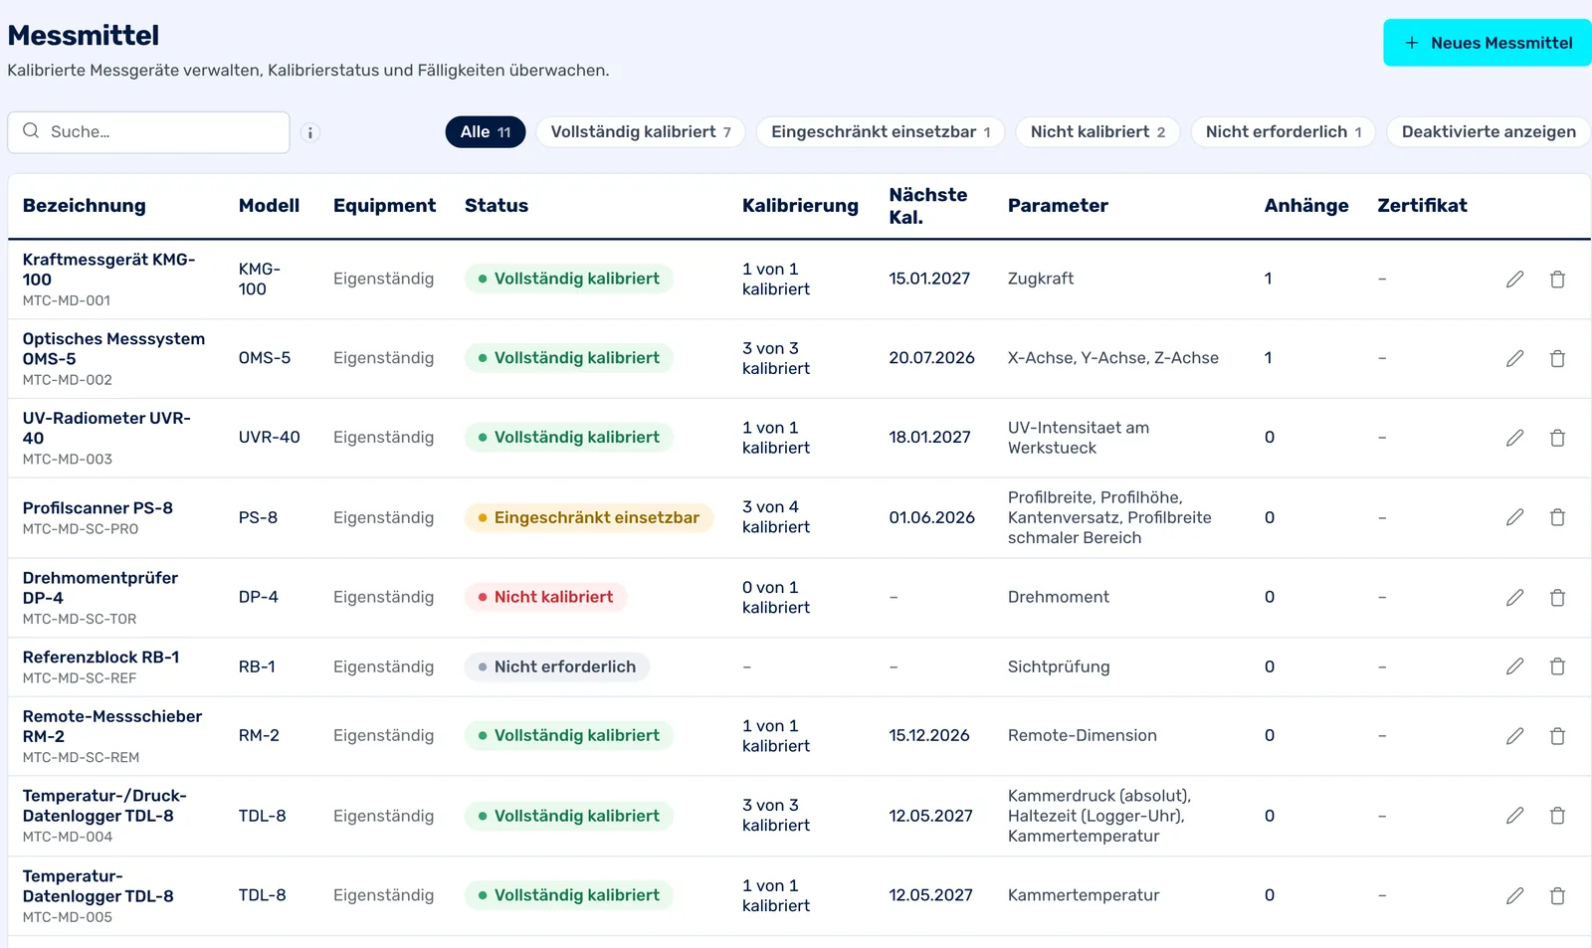Filter by Eingeschränkt einsetzbar
The image size is (1592, 948).
click(881, 131)
